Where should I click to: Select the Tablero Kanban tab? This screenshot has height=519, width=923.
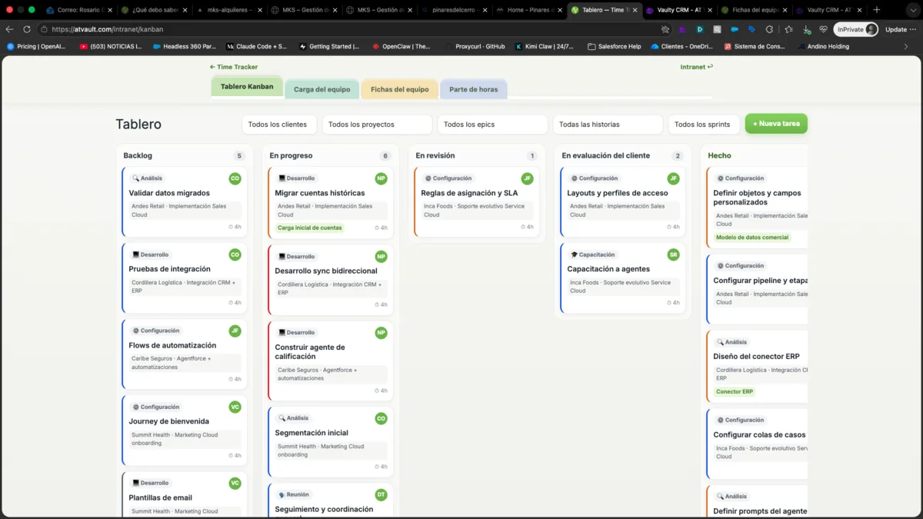coord(247,87)
